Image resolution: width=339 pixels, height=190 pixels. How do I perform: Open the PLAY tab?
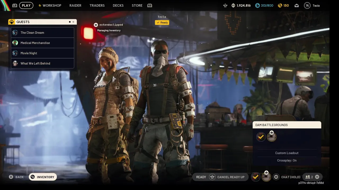26,5
